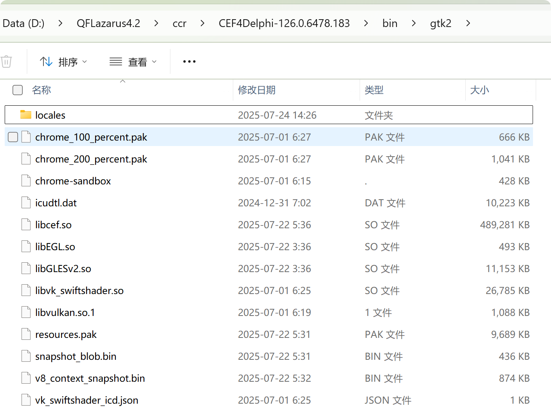Click the file icon of v8_context_snapshot.bin

[x=26, y=378]
